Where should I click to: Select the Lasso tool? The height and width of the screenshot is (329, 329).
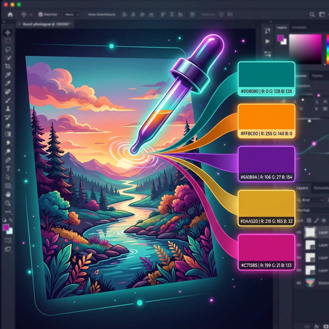[8, 49]
